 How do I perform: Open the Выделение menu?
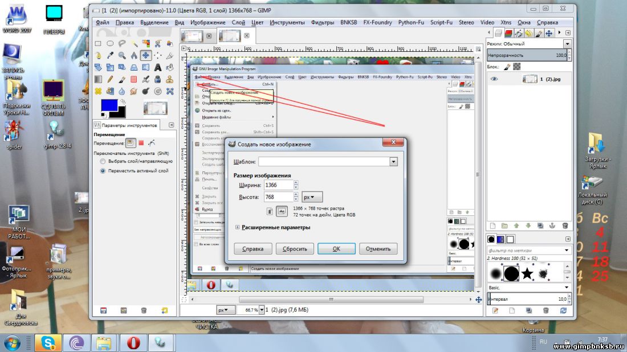154,22
